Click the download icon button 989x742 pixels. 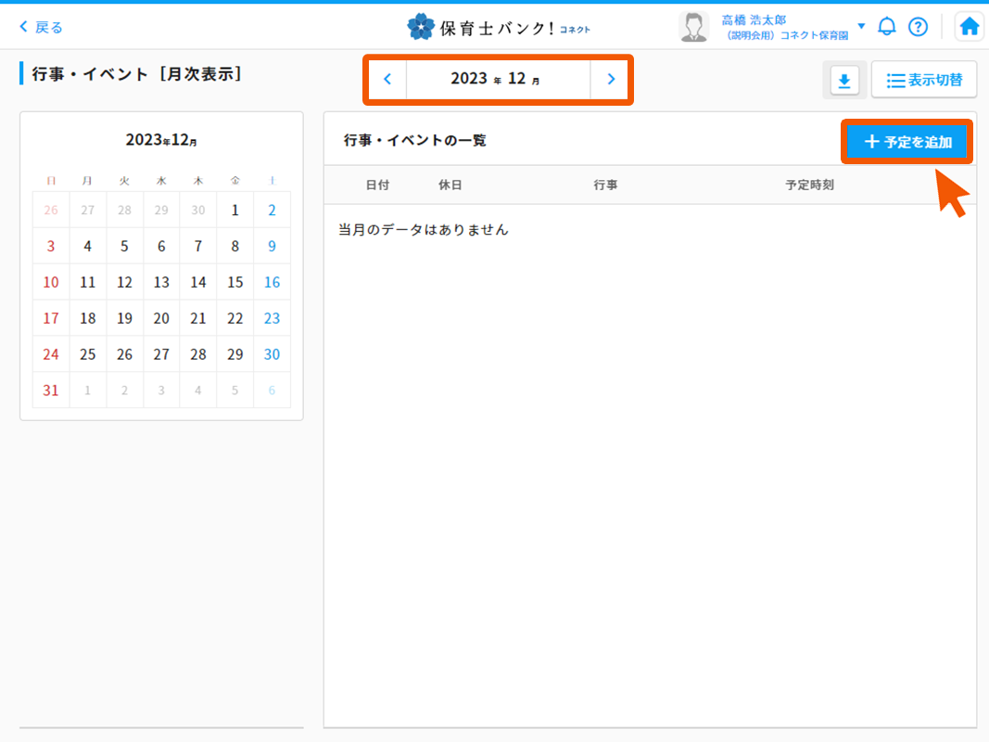pos(843,81)
